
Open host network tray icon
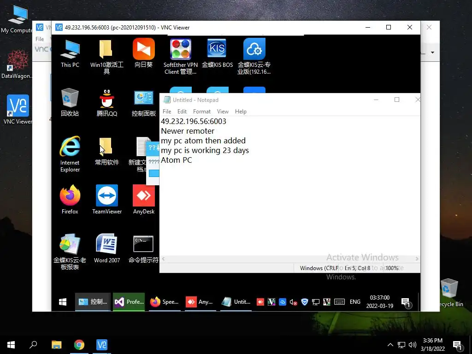[401, 345]
